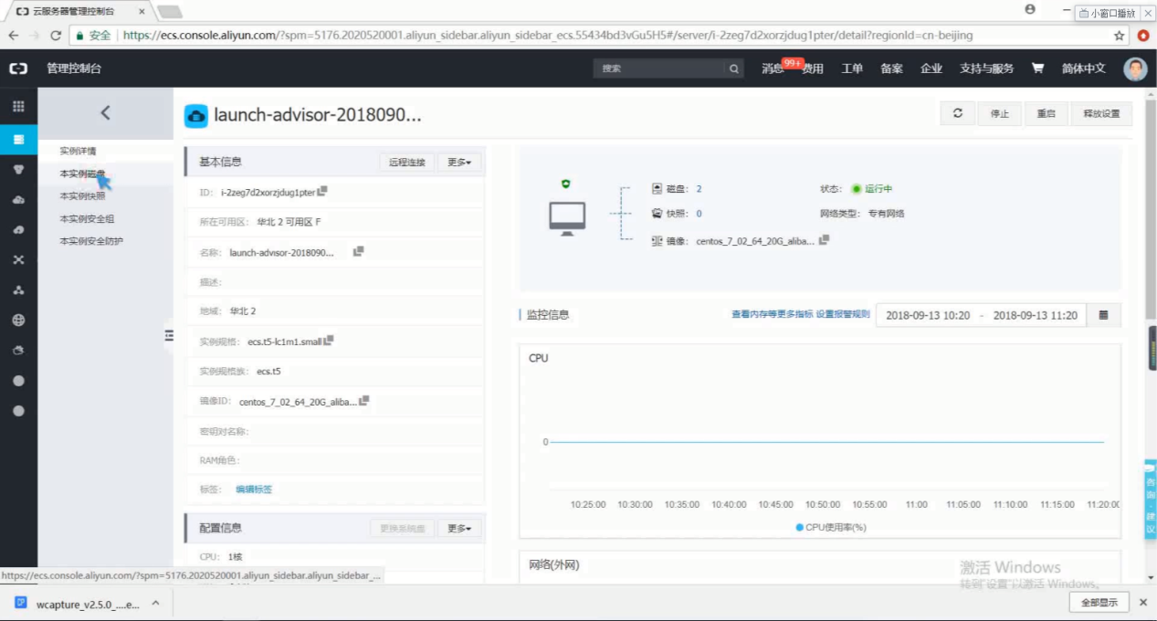Open 设置报警规则 link
This screenshot has height=621, width=1157.
[843, 314]
